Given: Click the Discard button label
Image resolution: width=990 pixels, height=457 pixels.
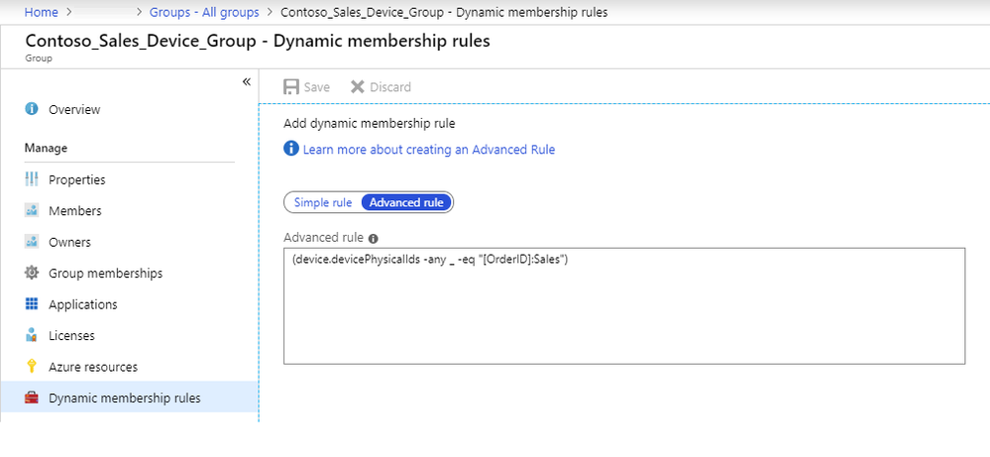Looking at the screenshot, I should (x=390, y=87).
